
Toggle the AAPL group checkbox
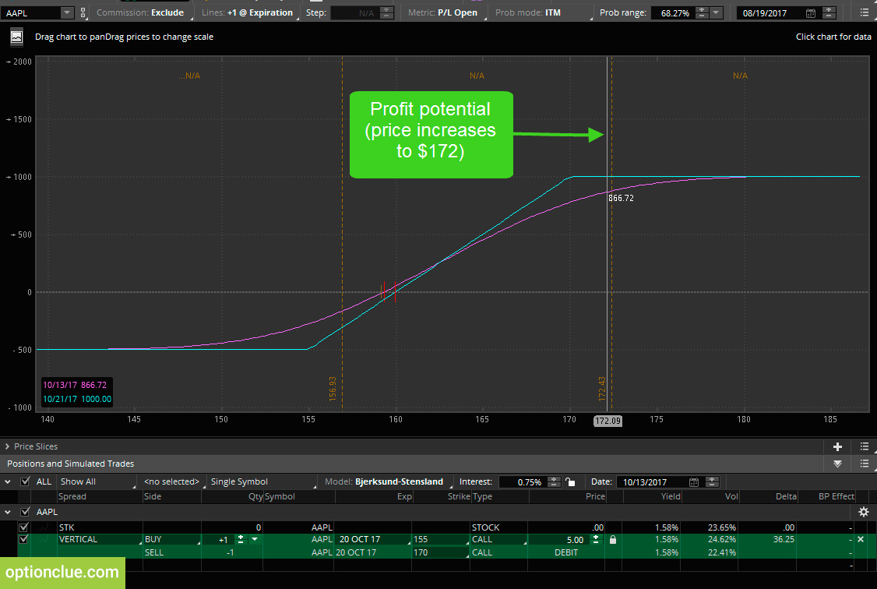25,512
